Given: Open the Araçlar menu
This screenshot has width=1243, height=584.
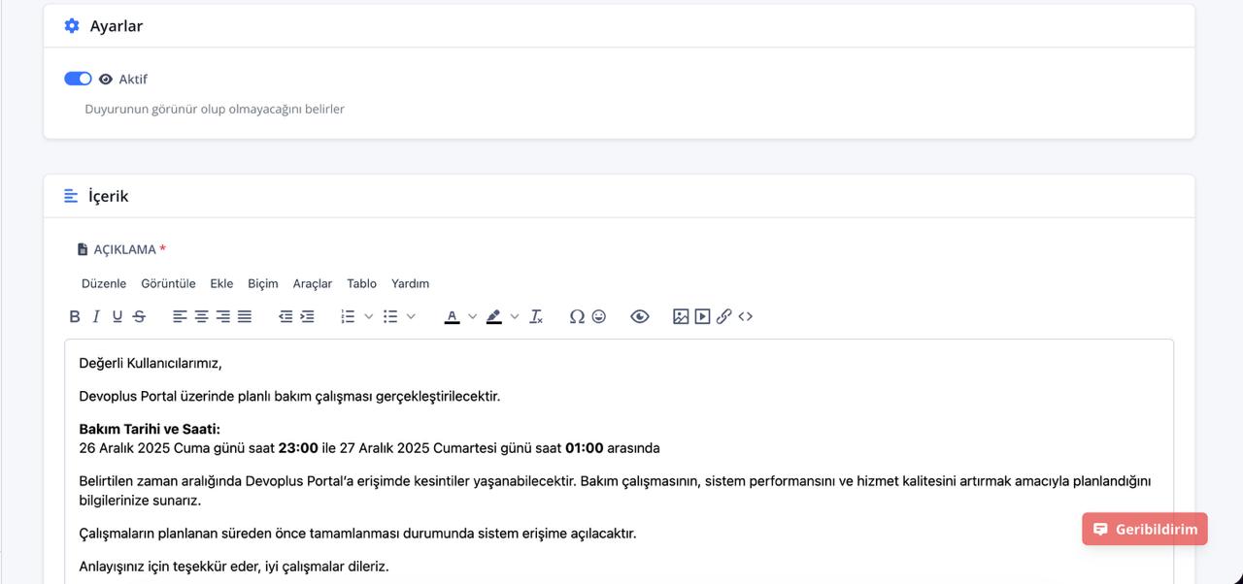Looking at the screenshot, I should pyautogui.click(x=313, y=283).
